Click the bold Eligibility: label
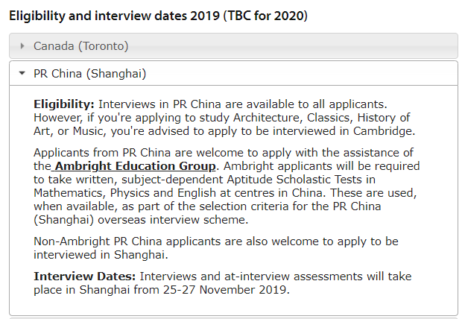 [x=64, y=104]
